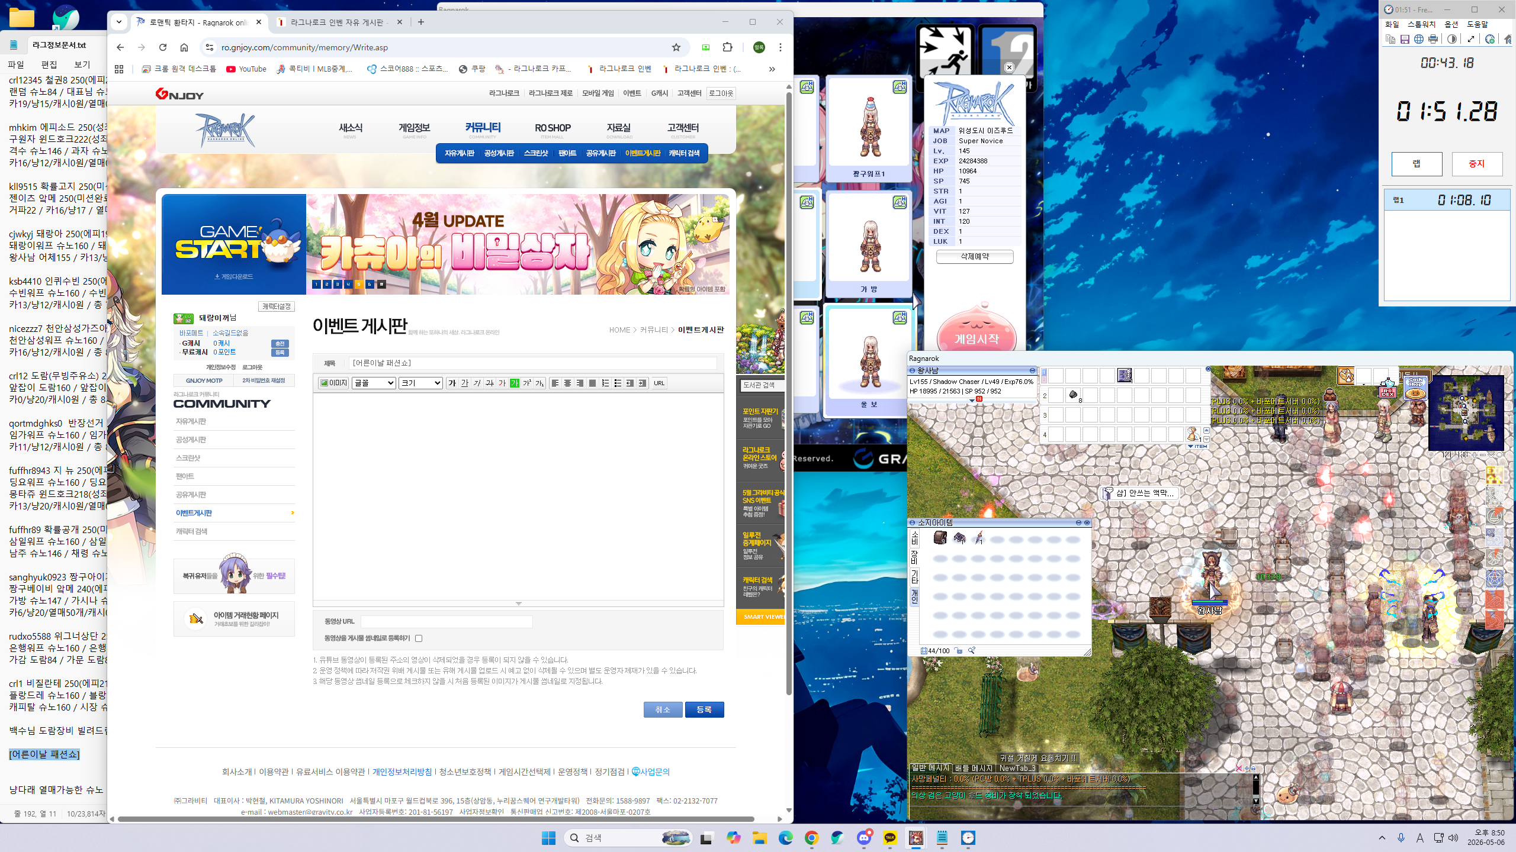Apply bold formatting in the post editor
This screenshot has width=1516, height=852.
(x=452, y=383)
